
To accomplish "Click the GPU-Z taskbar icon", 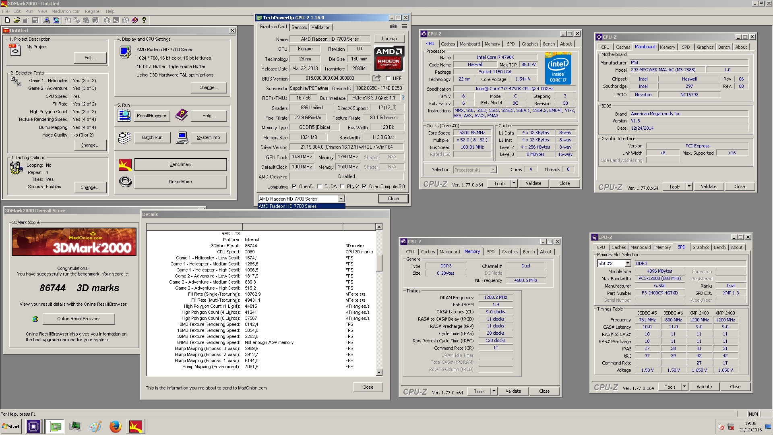I will (x=55, y=426).
